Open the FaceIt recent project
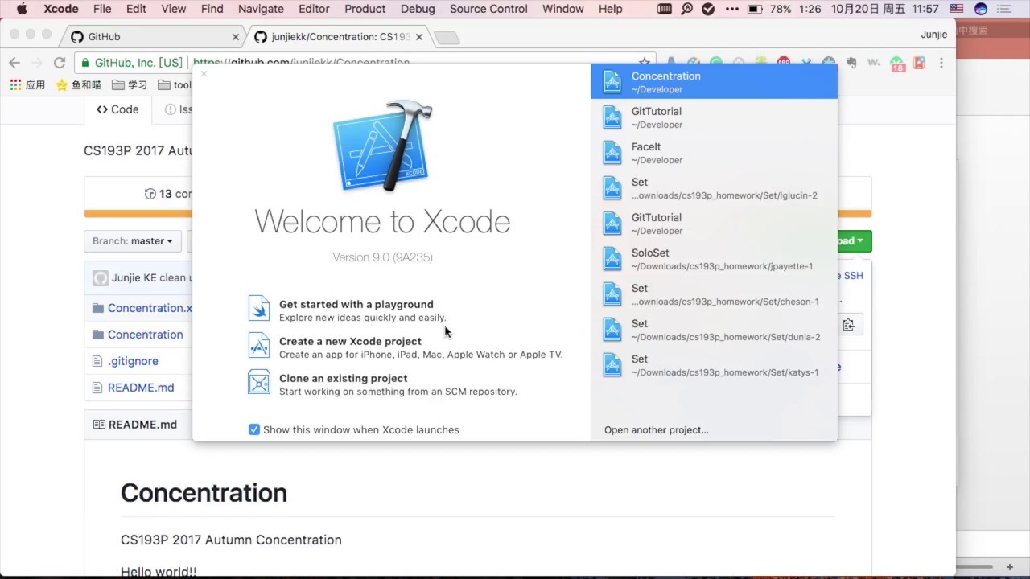This screenshot has height=579, width=1030. [x=714, y=153]
